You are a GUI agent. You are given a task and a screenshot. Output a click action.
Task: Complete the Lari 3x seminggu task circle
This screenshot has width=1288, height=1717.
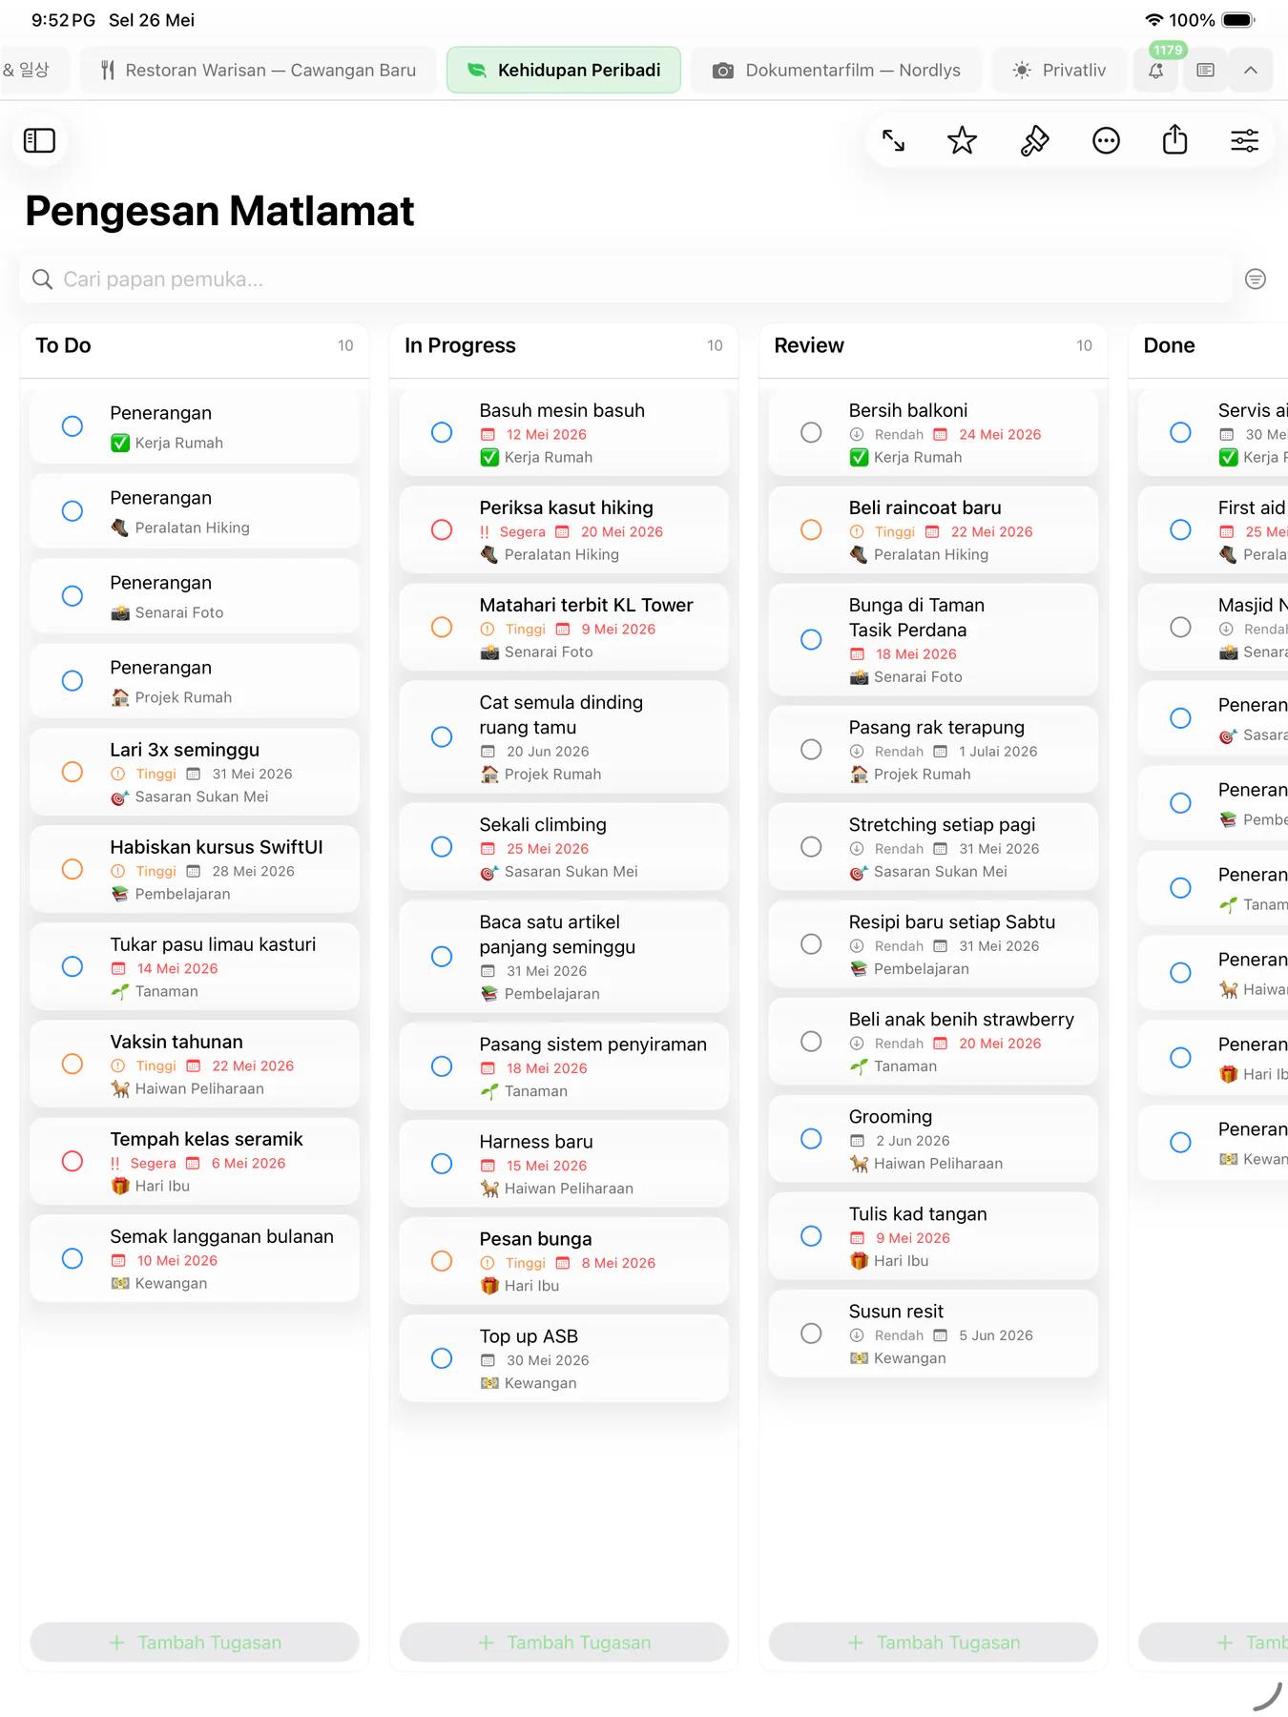coord(73,772)
